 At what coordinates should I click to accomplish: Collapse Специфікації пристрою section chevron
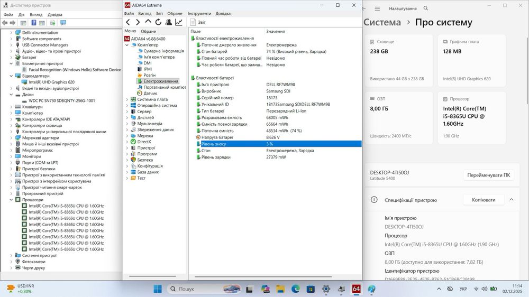coord(512,200)
